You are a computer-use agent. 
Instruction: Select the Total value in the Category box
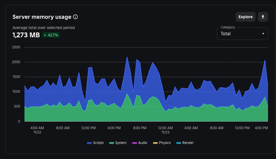point(226,34)
